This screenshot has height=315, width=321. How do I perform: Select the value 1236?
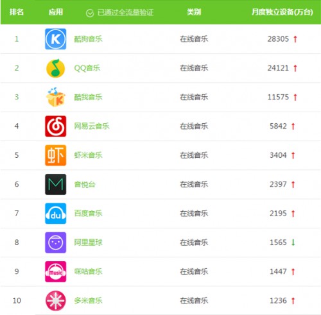point(278,301)
